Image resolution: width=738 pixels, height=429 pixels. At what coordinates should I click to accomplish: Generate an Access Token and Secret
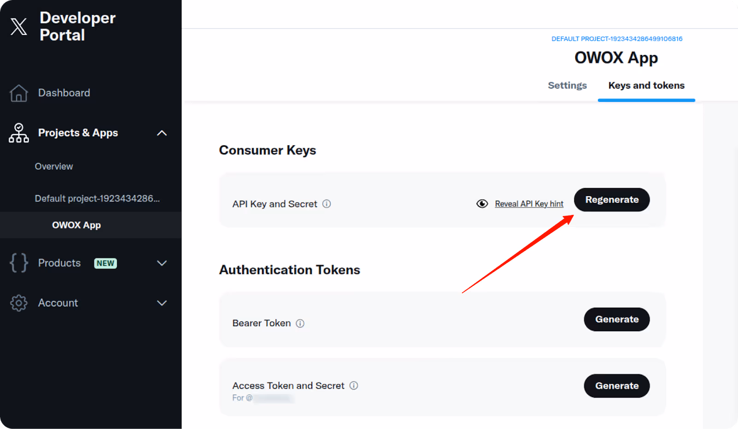[x=617, y=386]
